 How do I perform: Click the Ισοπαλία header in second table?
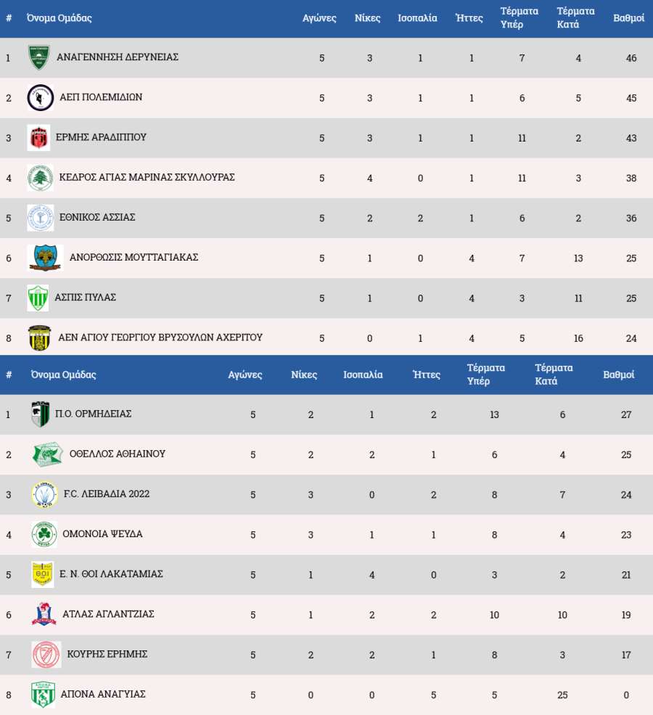click(x=363, y=375)
